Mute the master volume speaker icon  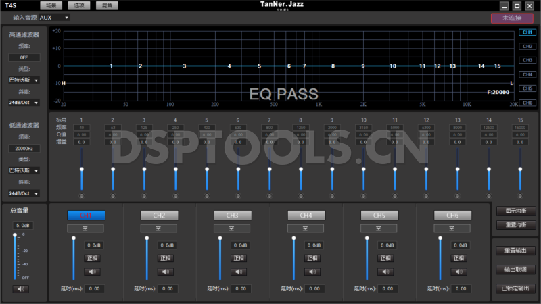(x=21, y=289)
